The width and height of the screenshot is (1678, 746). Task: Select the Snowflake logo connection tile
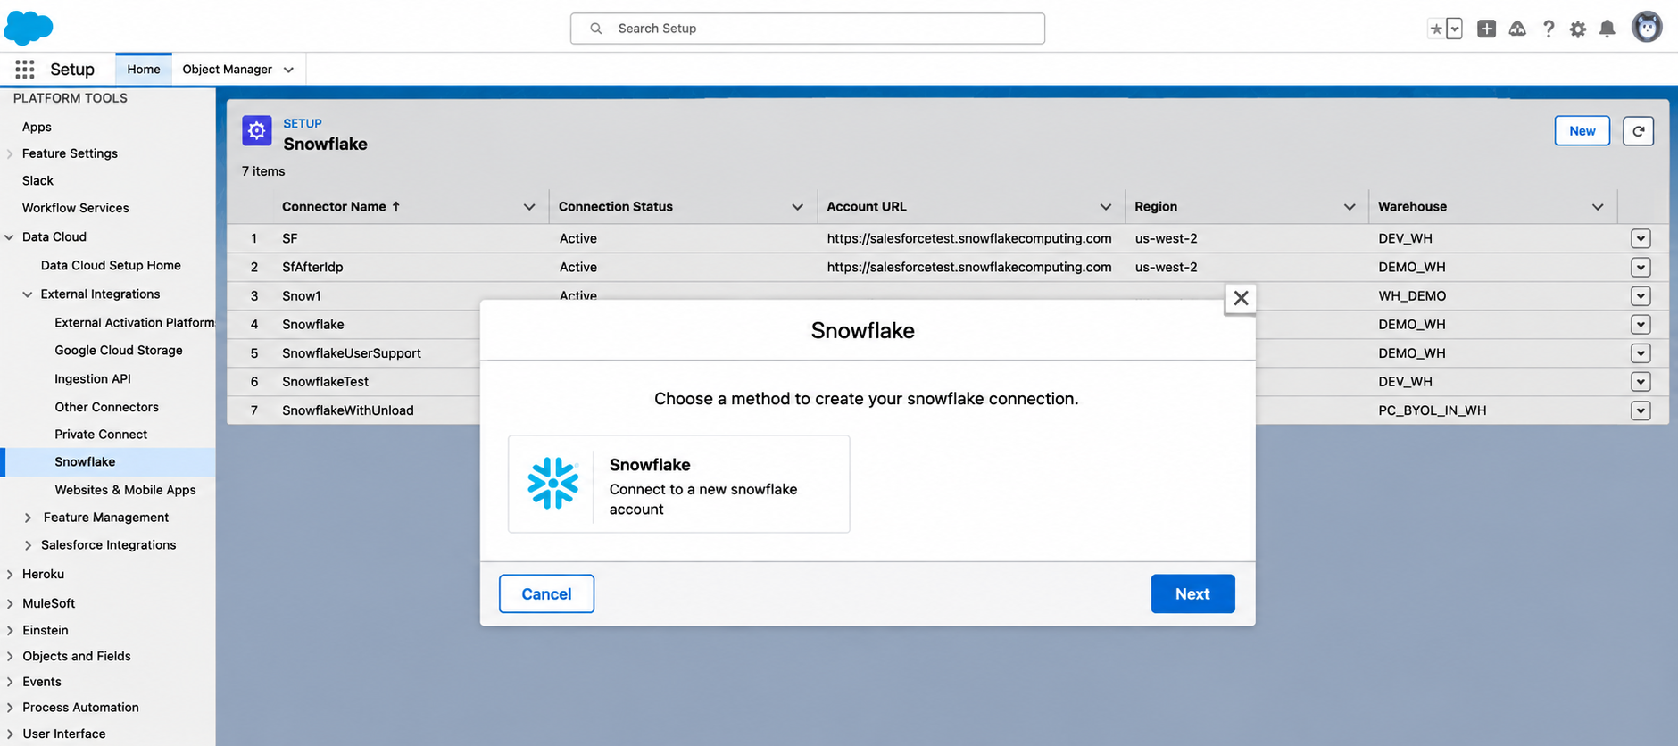[678, 484]
